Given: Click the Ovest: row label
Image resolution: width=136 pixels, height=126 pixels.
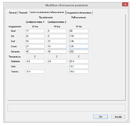Looking at the screenshot, I should click(x=14, y=46).
